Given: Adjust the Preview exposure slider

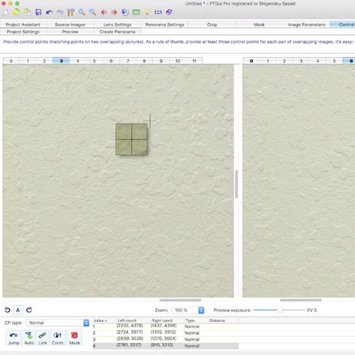Looking at the screenshot, I should [280, 310].
